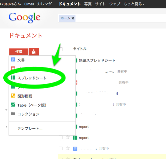Click the green chart icon beside Table
This screenshot has height=159, width=166.
point(13,105)
